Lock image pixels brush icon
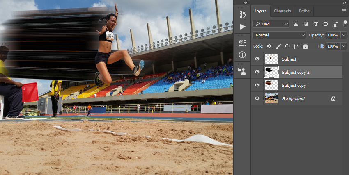The width and height of the screenshot is (349, 175). click(278, 46)
